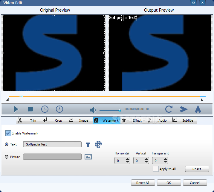This screenshot has height=192, width=214.
Task: Click the Effect star icon
Action: [124, 120]
